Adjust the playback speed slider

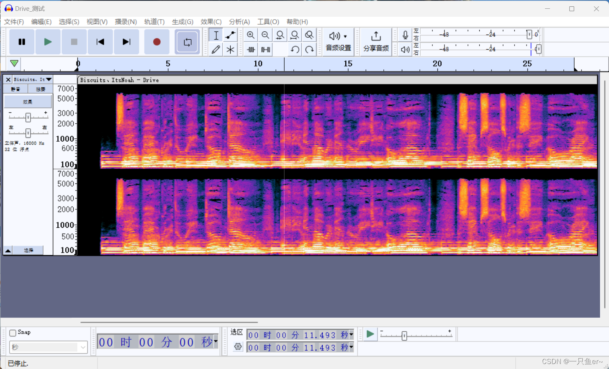(x=404, y=336)
